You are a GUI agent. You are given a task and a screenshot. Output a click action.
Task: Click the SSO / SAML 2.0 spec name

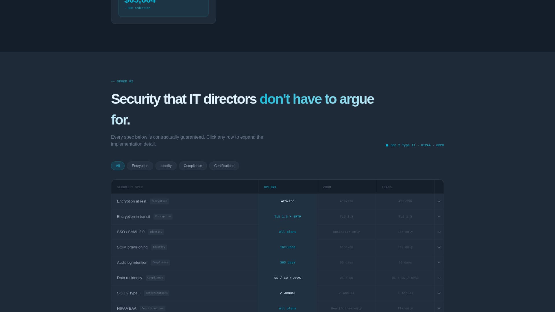[x=131, y=232]
